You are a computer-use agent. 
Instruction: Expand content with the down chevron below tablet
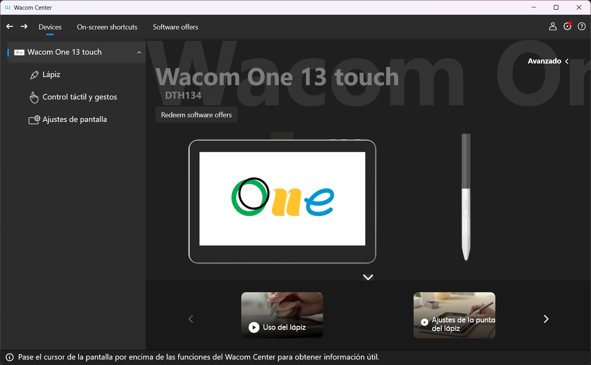point(368,277)
